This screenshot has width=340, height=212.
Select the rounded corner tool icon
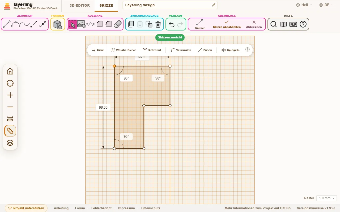[x=108, y=24]
